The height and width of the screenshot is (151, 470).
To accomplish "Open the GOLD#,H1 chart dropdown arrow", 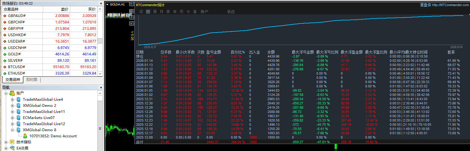I will [107, 5].
